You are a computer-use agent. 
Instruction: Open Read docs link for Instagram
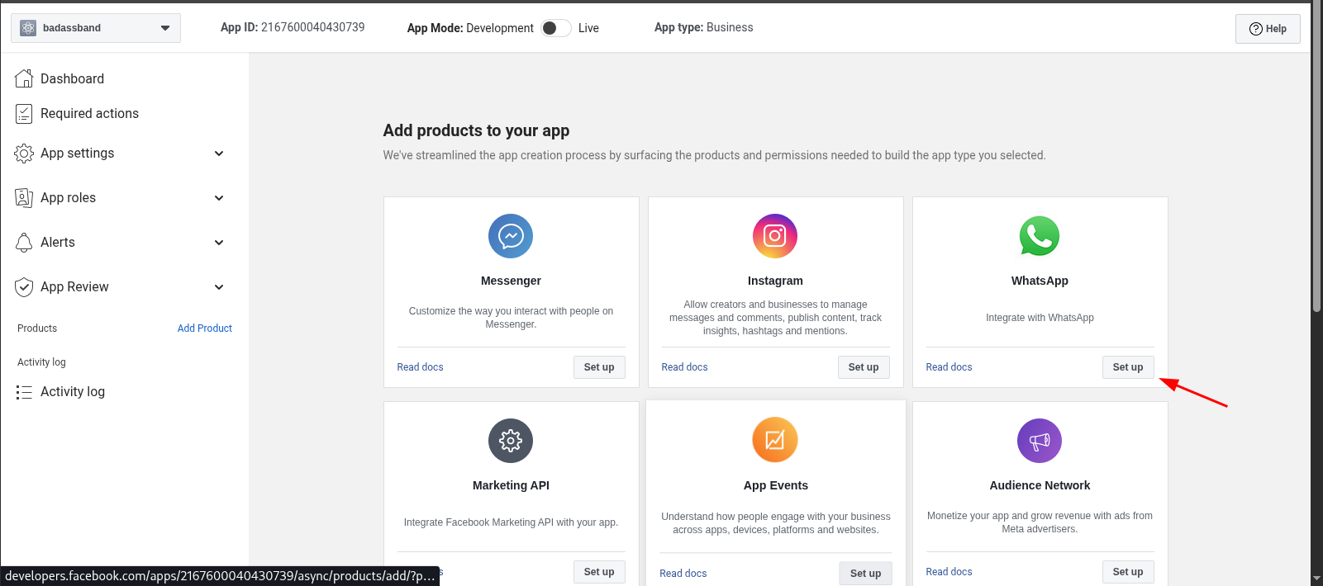coord(684,367)
